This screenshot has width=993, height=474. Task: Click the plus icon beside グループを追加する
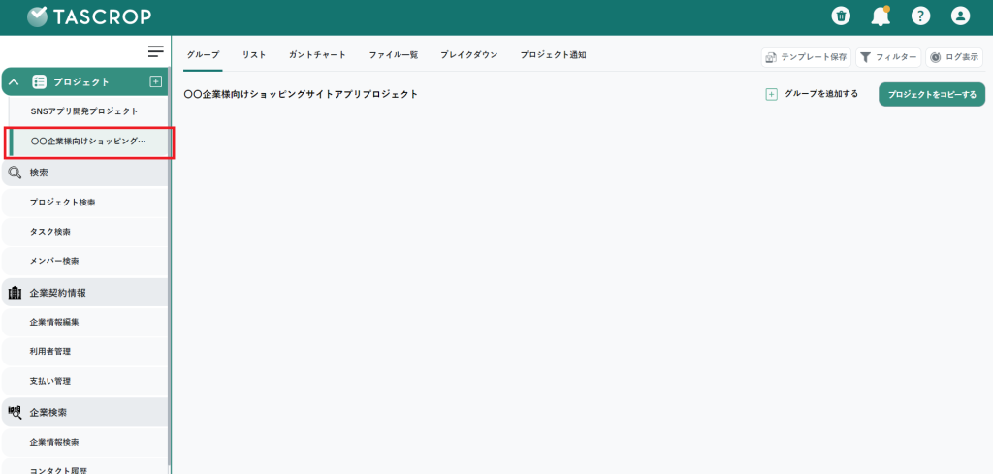click(771, 94)
